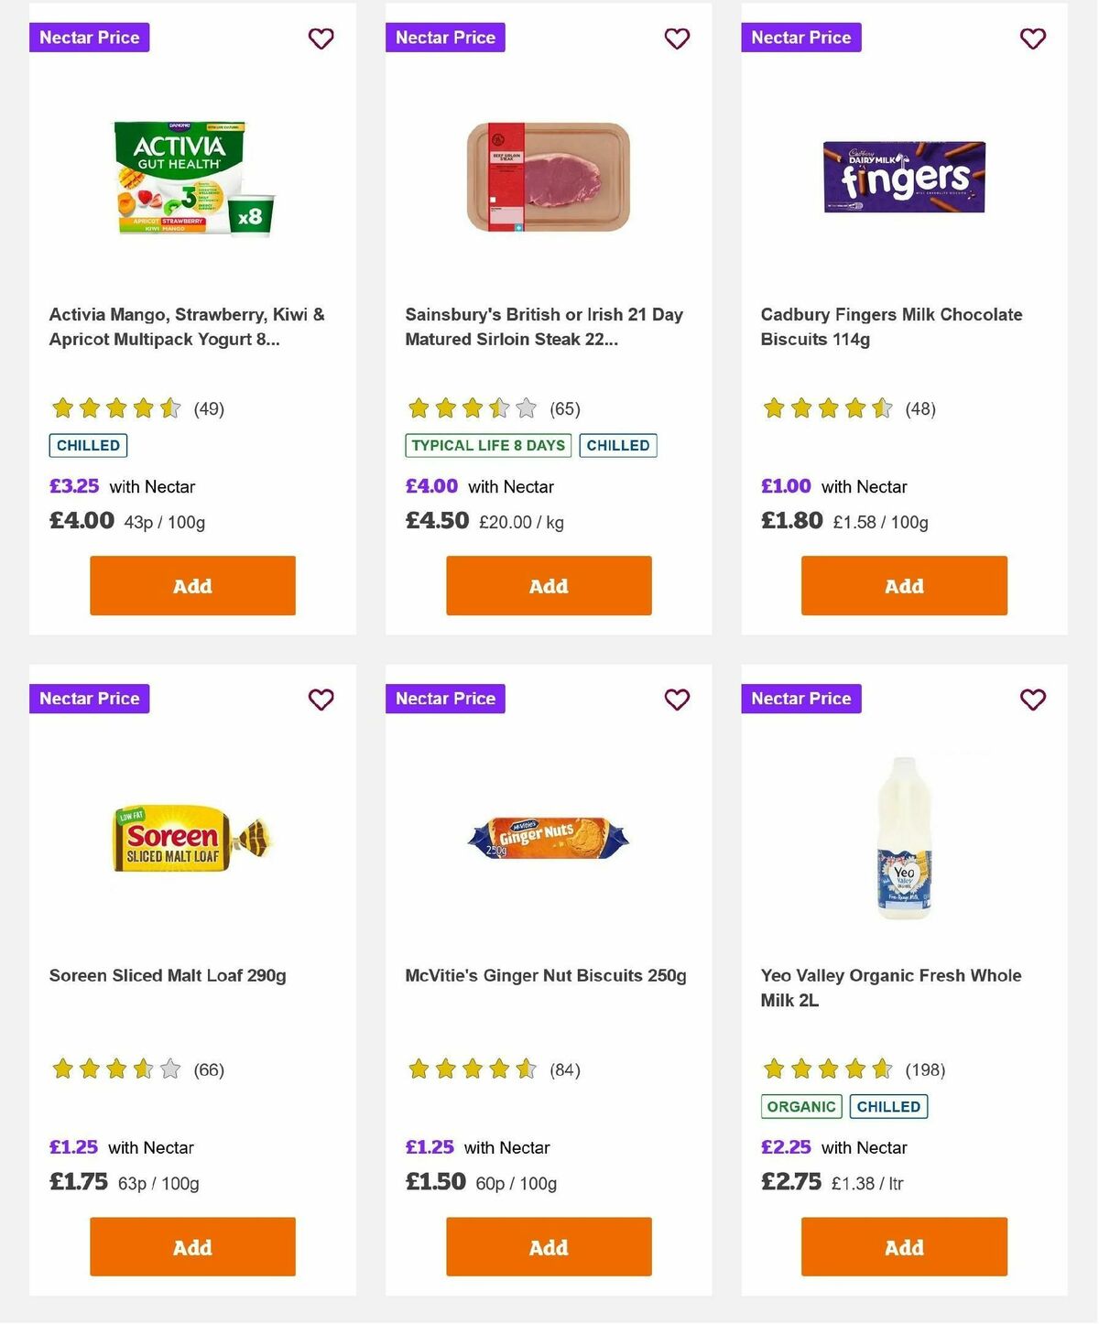Image resolution: width=1099 pixels, height=1324 pixels.
Task: Click the heart icon for Sirloin Steak
Action: coord(677,38)
